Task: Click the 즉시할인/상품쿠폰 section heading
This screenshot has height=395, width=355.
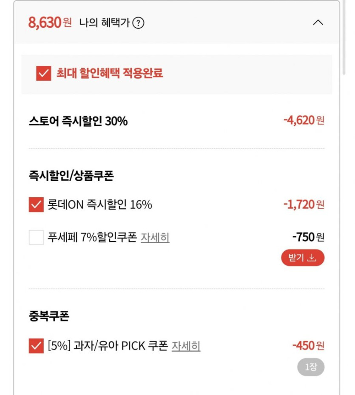Action: pyautogui.click(x=71, y=176)
